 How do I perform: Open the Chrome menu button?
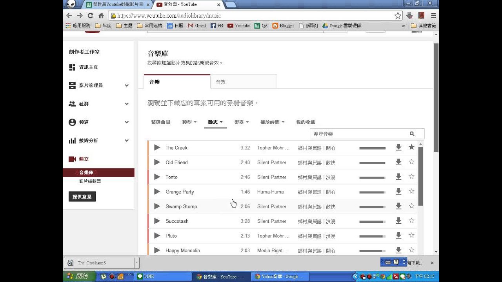[x=433, y=16]
